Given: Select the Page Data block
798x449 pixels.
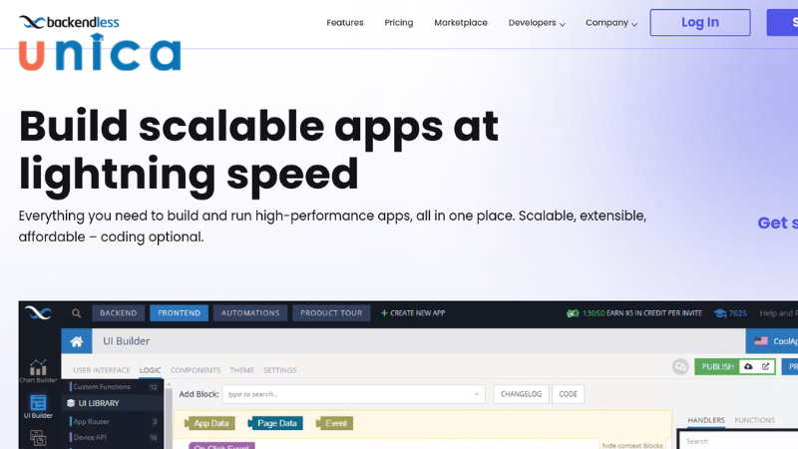Looking at the screenshot, I should coord(275,423).
